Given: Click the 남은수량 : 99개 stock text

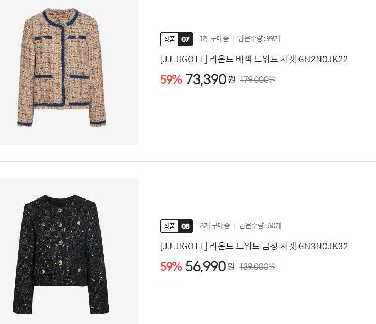Looking at the screenshot, I should [259, 38].
